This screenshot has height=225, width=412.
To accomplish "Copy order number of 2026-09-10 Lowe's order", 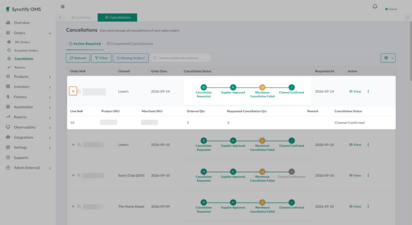I will click(79, 145).
